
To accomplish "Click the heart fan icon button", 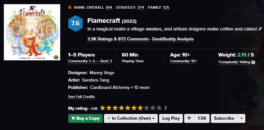I will click(x=189, y=118).
